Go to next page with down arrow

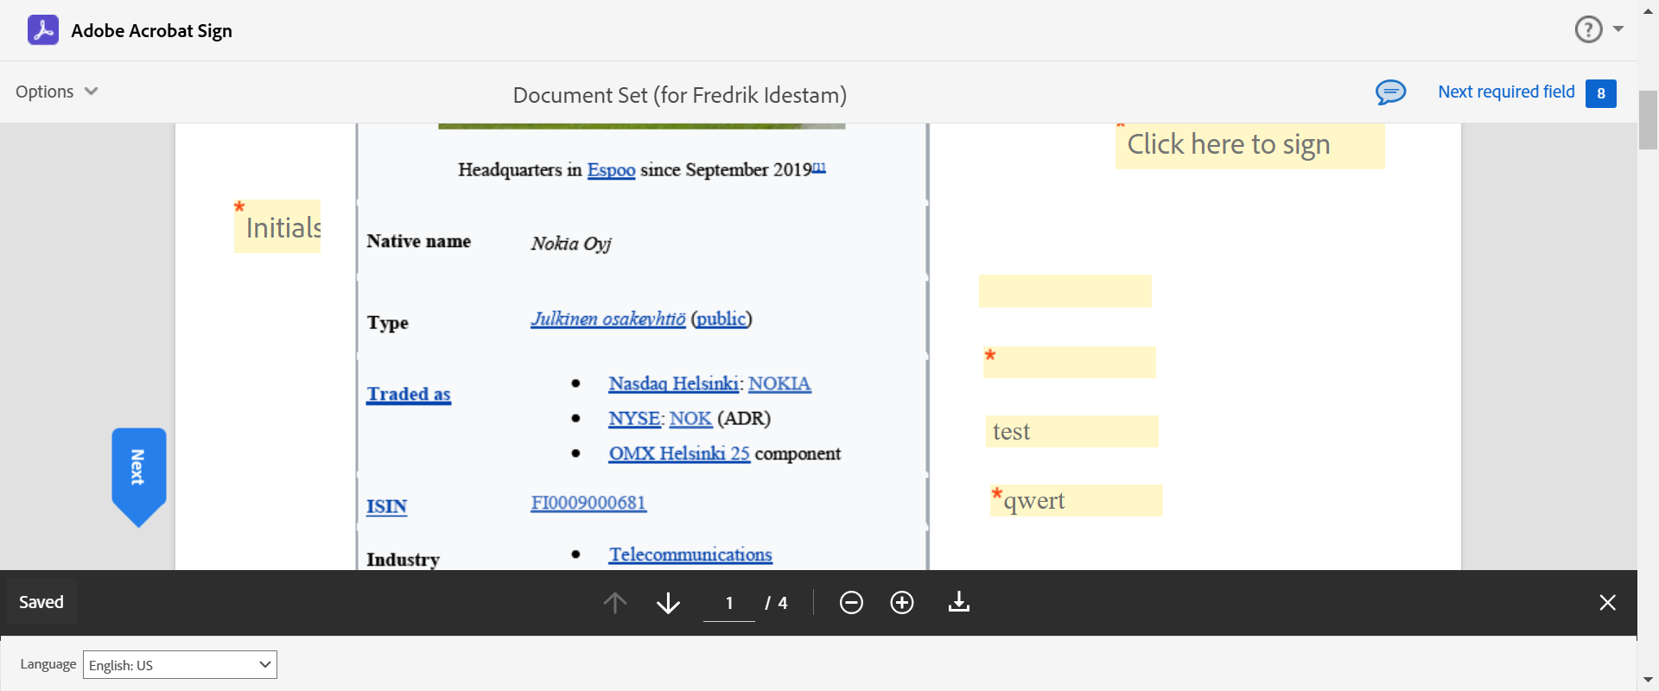(668, 602)
